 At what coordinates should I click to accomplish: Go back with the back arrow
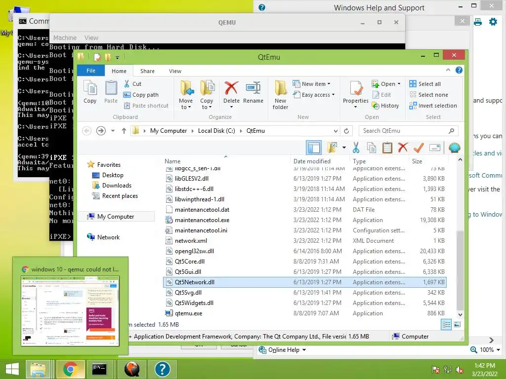point(86,130)
